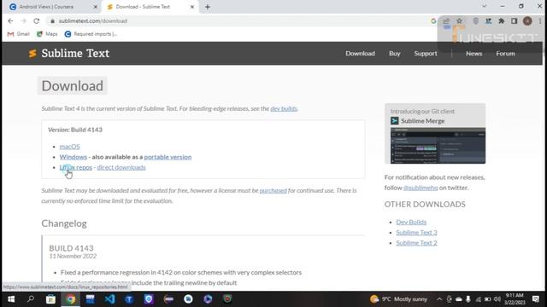Click the BUILD 4143 changelog heading
Image resolution: width=547 pixels, height=307 pixels.
pos(71,248)
